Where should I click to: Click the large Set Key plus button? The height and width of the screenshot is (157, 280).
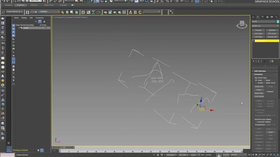219,155
